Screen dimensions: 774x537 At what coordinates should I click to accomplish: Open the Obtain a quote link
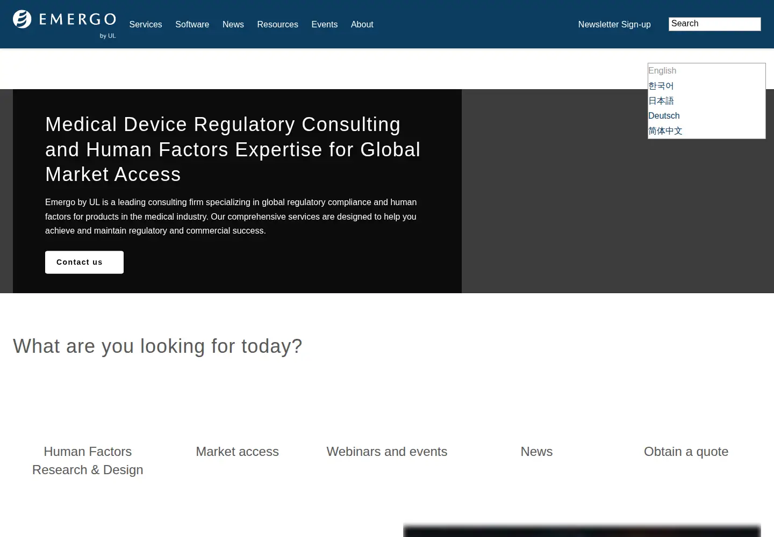[686, 452]
